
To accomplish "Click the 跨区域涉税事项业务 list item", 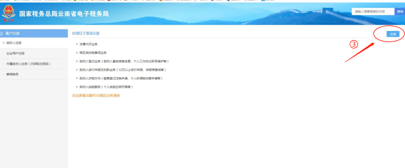I will pyautogui.click(x=93, y=53).
